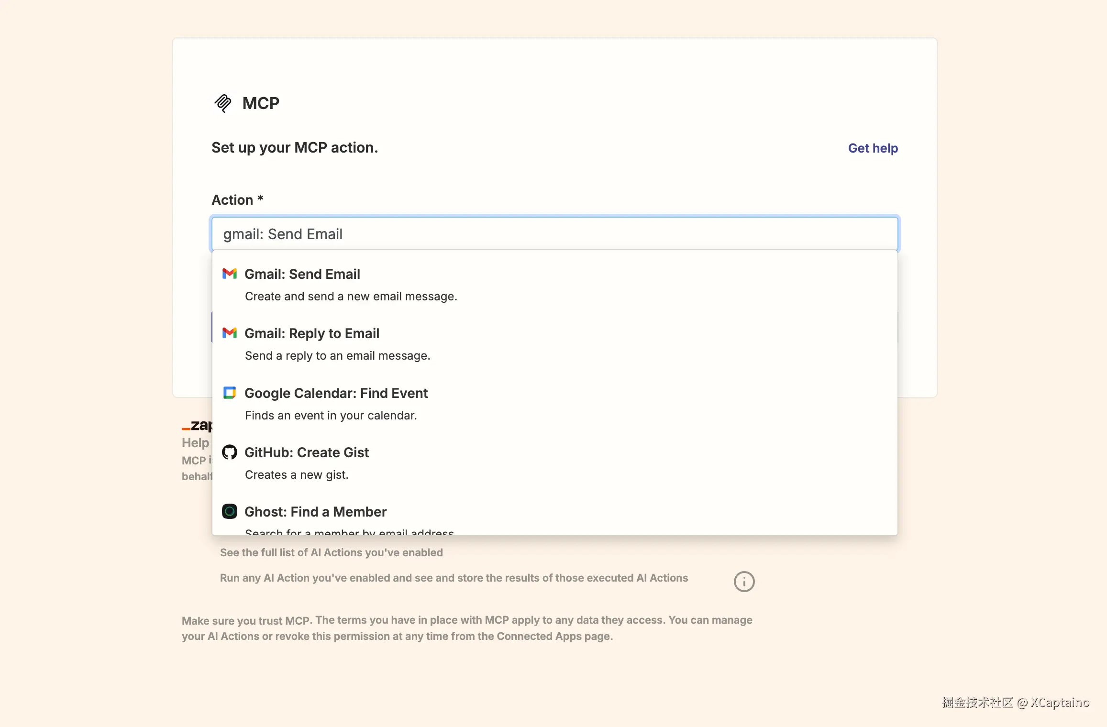Click the MCP logo icon
Screen dimensions: 1107x727
click(223, 103)
